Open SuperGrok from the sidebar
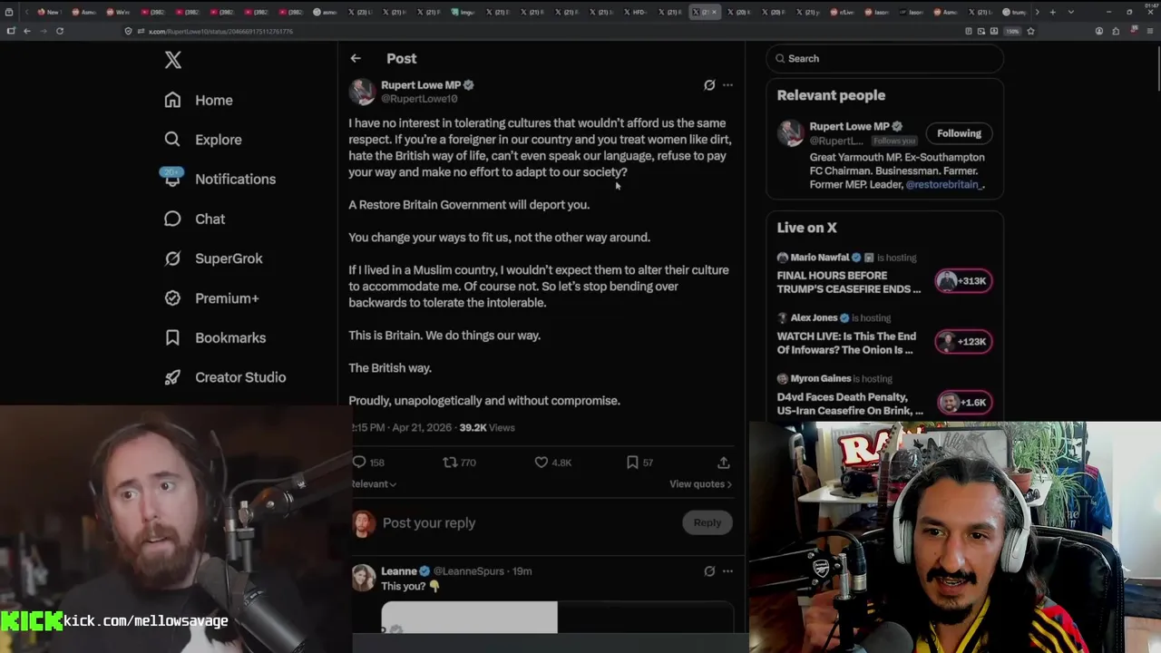The height and width of the screenshot is (653, 1161). tap(213, 258)
